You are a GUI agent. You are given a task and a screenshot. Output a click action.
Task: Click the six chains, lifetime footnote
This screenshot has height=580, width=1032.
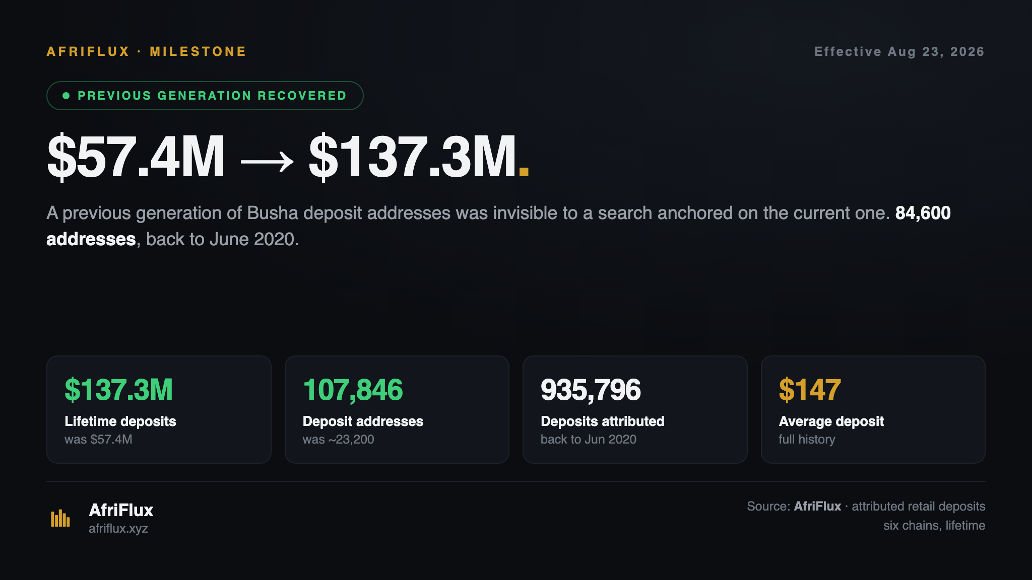pyautogui.click(x=934, y=526)
